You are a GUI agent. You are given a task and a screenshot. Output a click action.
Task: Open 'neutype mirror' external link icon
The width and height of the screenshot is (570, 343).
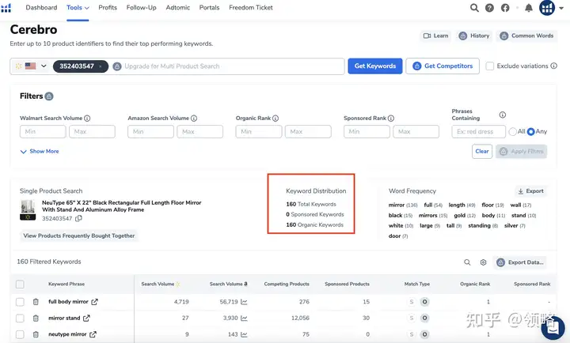point(93,334)
